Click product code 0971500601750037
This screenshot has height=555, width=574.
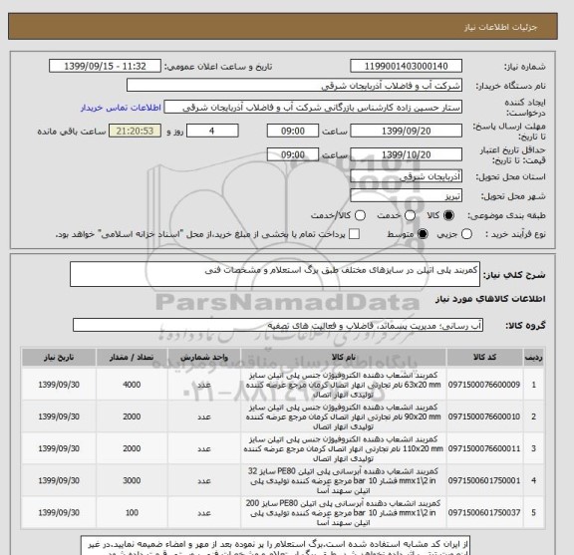pos(484,513)
